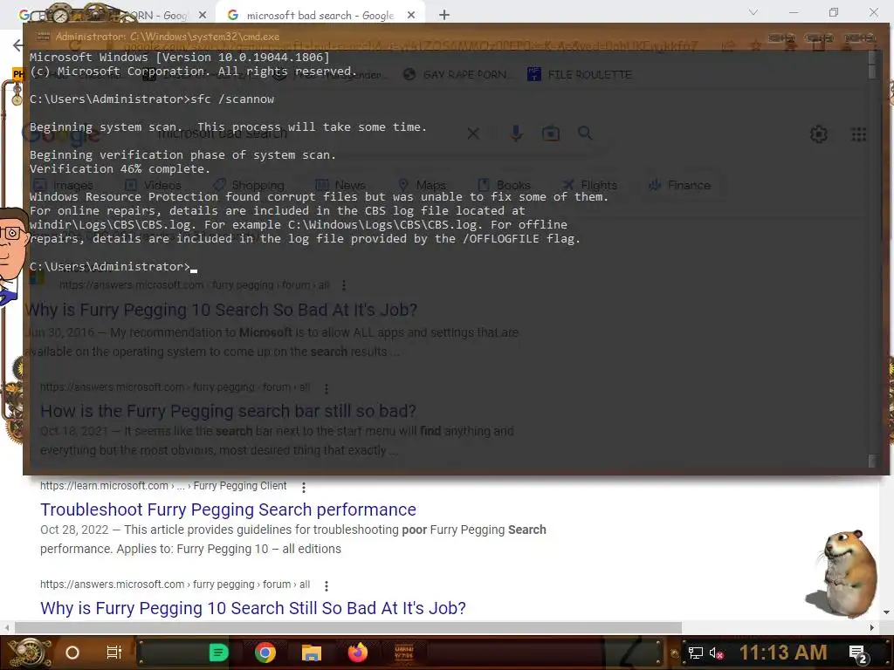Open the Google apps grid
The width and height of the screenshot is (894, 670).
click(x=859, y=134)
